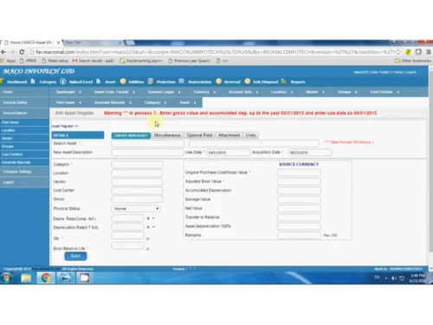
Task: Select the Location tab in open tabs bar
Action: (x=279, y=92)
